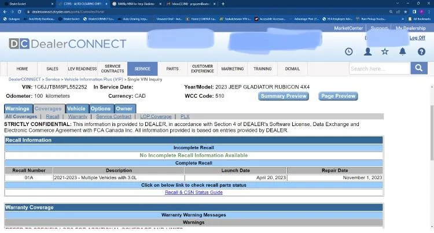Open Chrome three-dot menu
Viewport: 434px width, 233px height.
coord(429,12)
